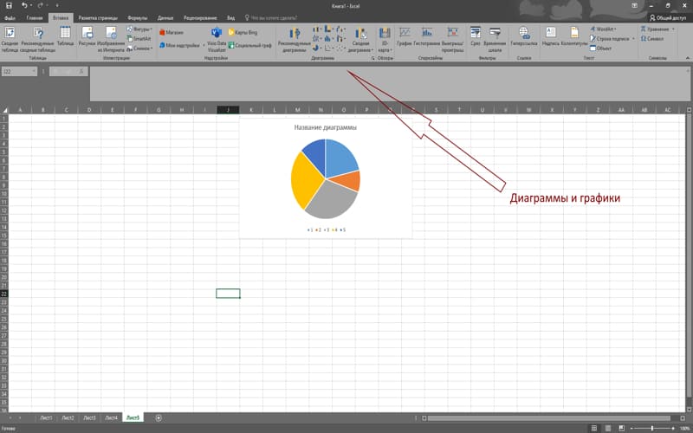Screen dimensions: 693x433
Task: Switch to Normal view in status bar
Action: point(594,428)
